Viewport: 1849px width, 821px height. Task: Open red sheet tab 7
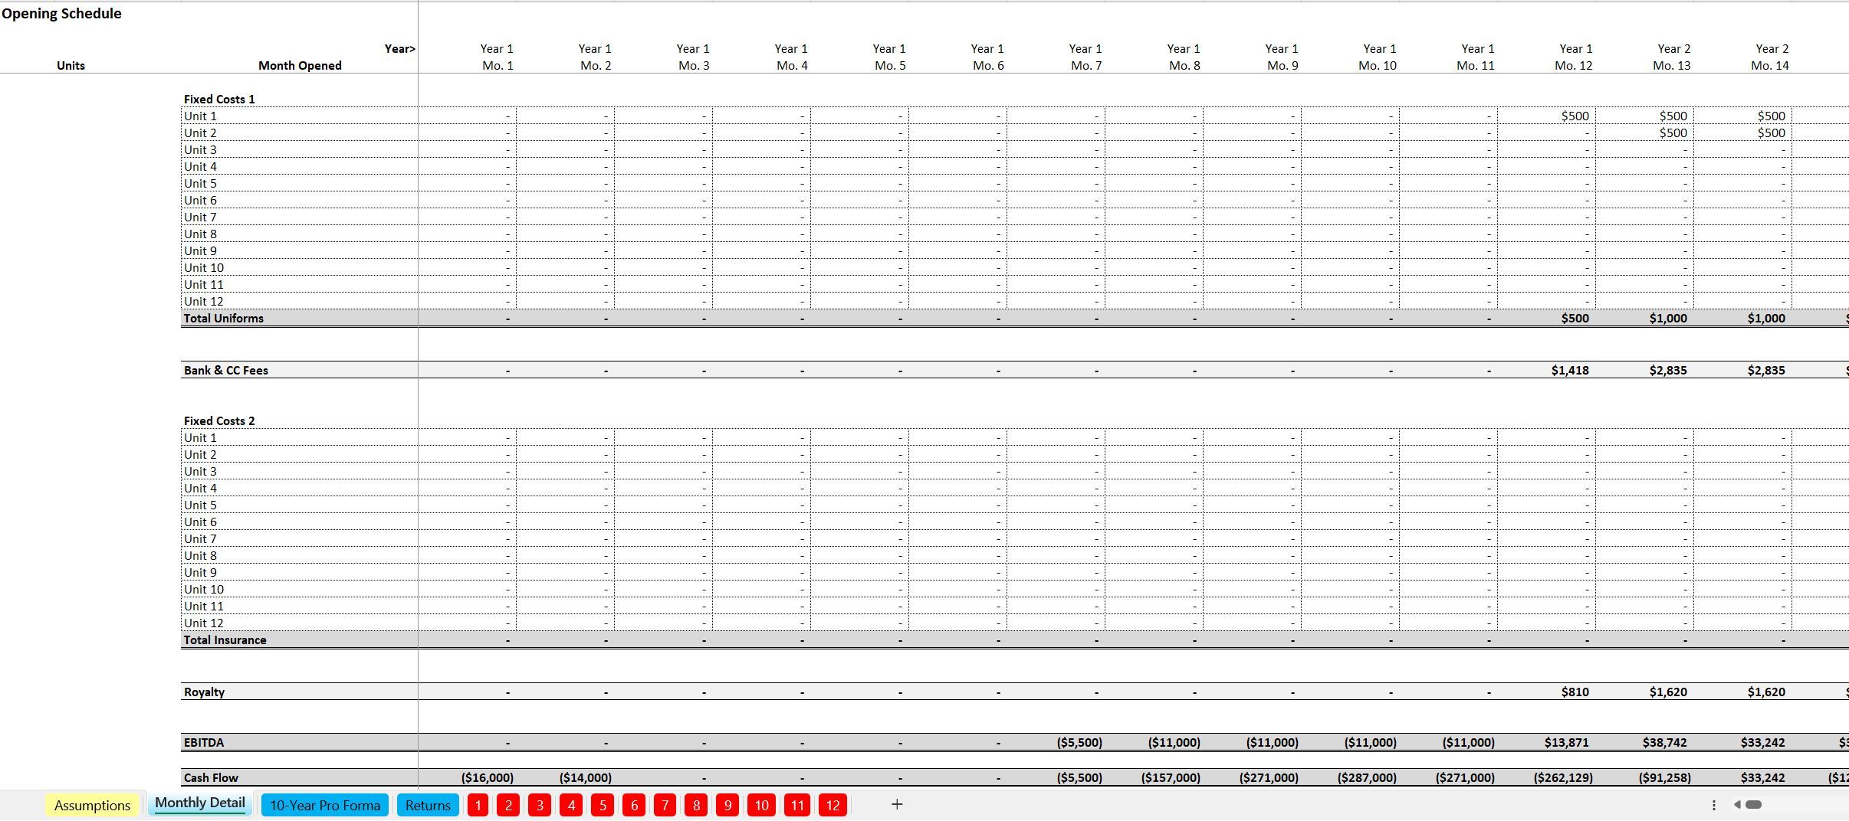(x=665, y=805)
